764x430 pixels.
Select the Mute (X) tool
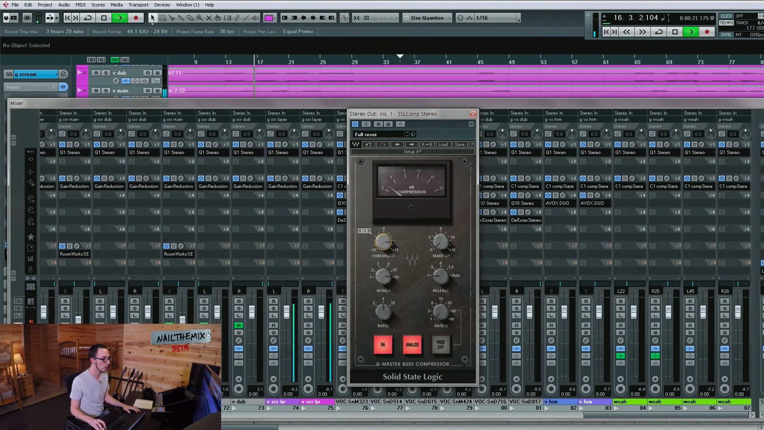[x=209, y=18]
